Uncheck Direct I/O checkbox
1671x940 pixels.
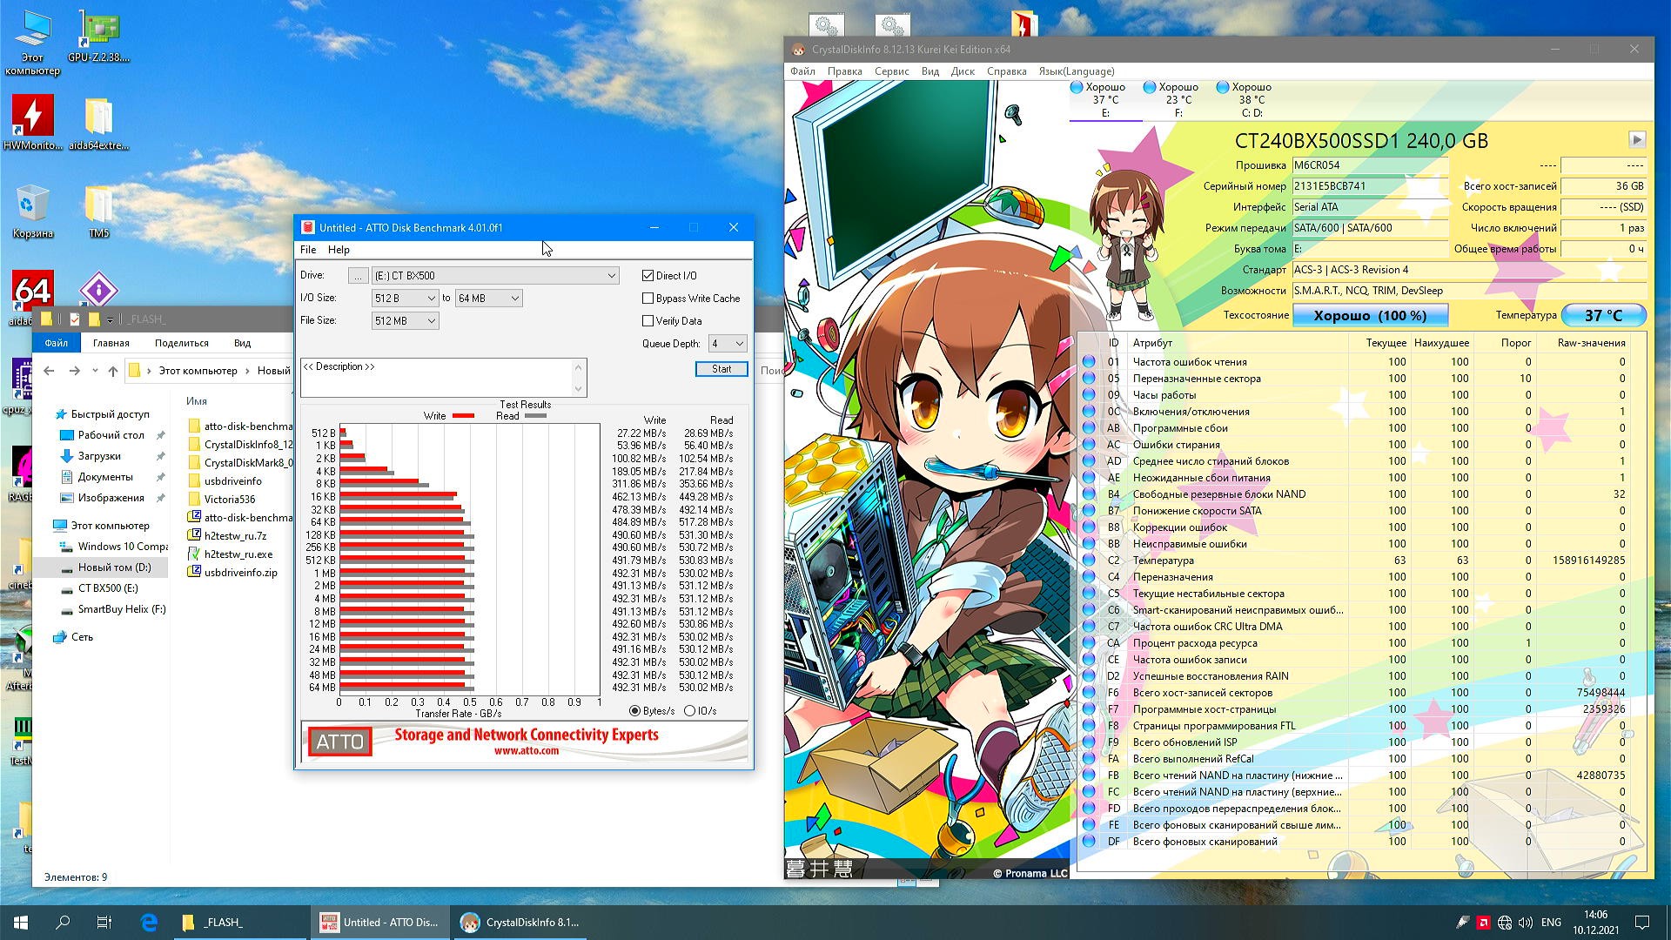click(x=648, y=275)
